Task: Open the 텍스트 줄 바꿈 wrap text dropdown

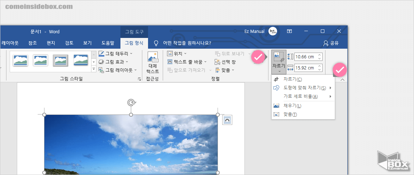Action: coord(187,62)
